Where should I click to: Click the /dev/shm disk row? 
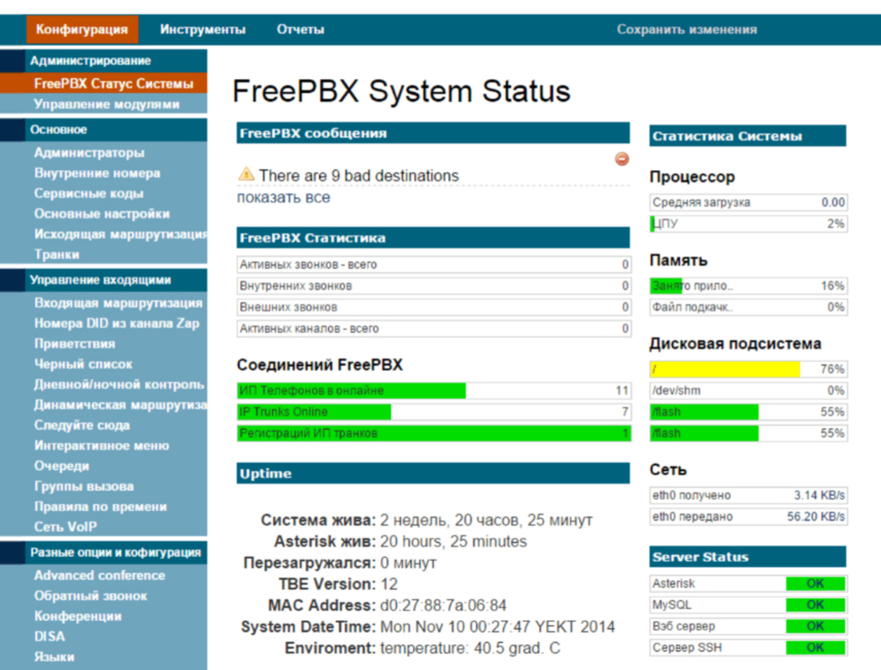pyautogui.click(x=748, y=390)
